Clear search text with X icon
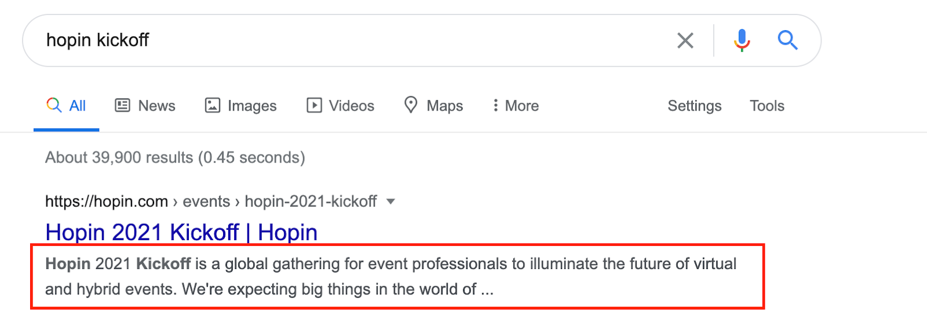 pyautogui.click(x=685, y=41)
